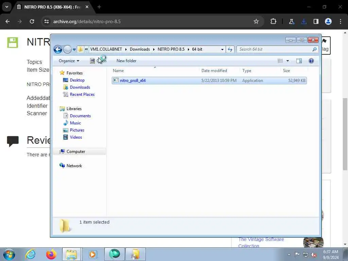Image resolution: width=348 pixels, height=261 pixels.
Task: Open Chrome extensions puzzle icon
Action: tap(274, 21)
